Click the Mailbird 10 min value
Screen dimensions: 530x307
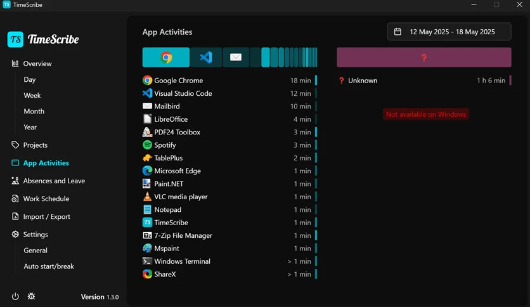point(301,106)
